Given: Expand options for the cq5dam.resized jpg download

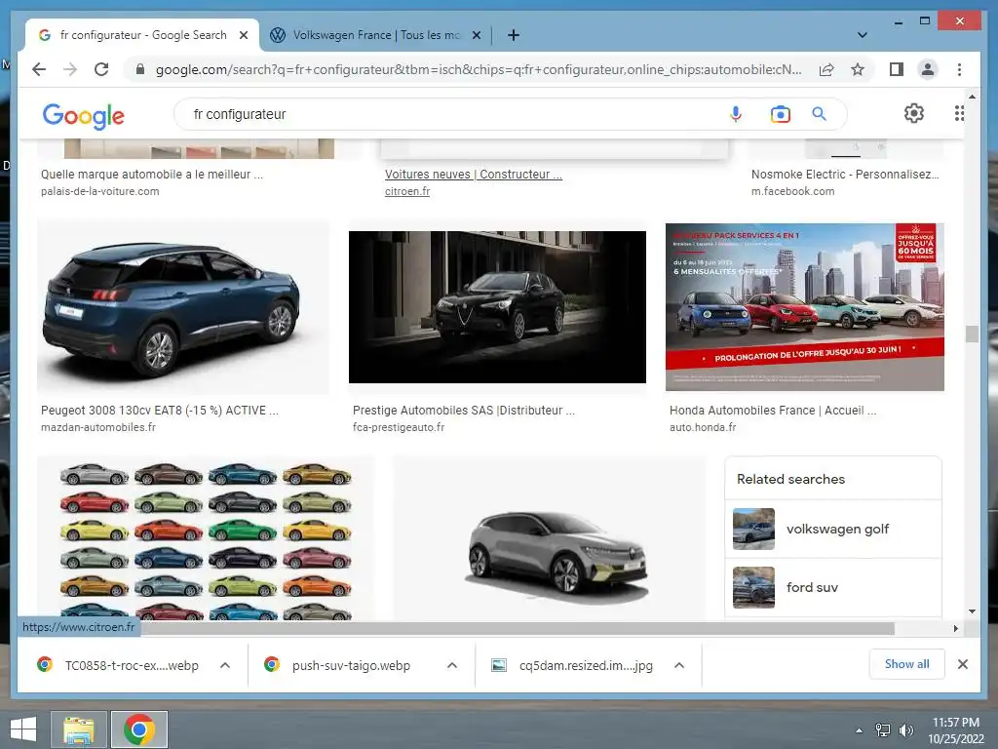Looking at the screenshot, I should click(x=679, y=665).
